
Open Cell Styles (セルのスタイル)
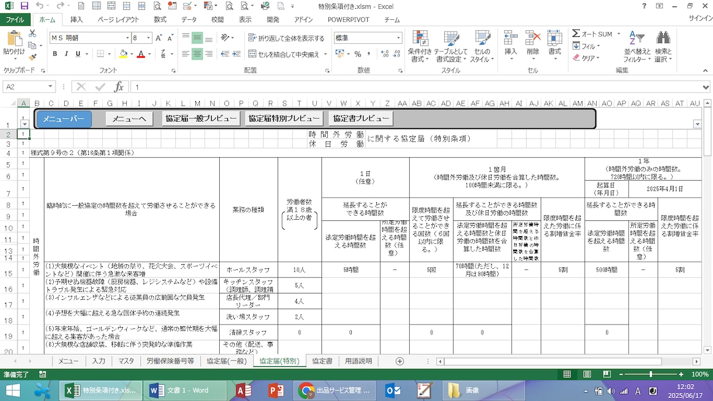tap(482, 46)
